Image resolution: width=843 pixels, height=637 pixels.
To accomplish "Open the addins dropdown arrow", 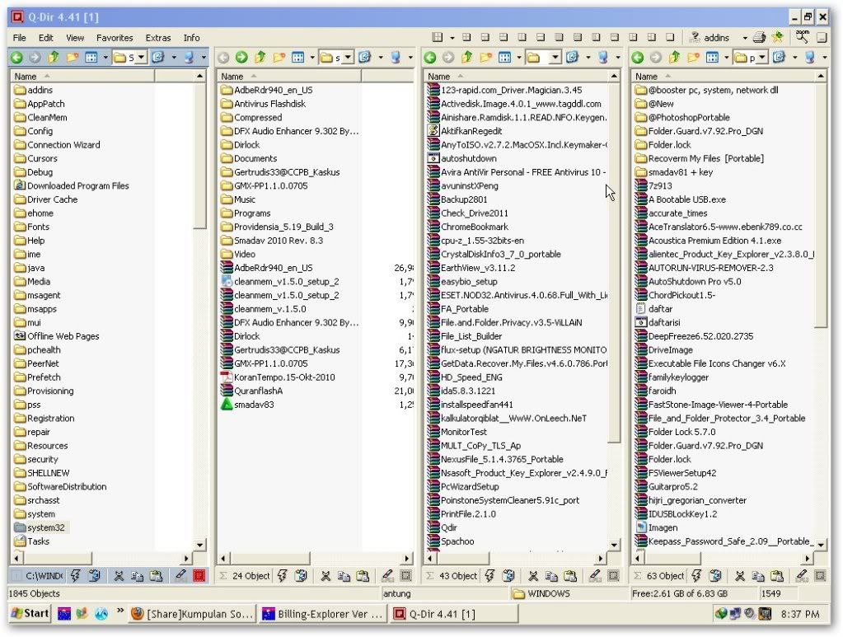I will point(745,38).
